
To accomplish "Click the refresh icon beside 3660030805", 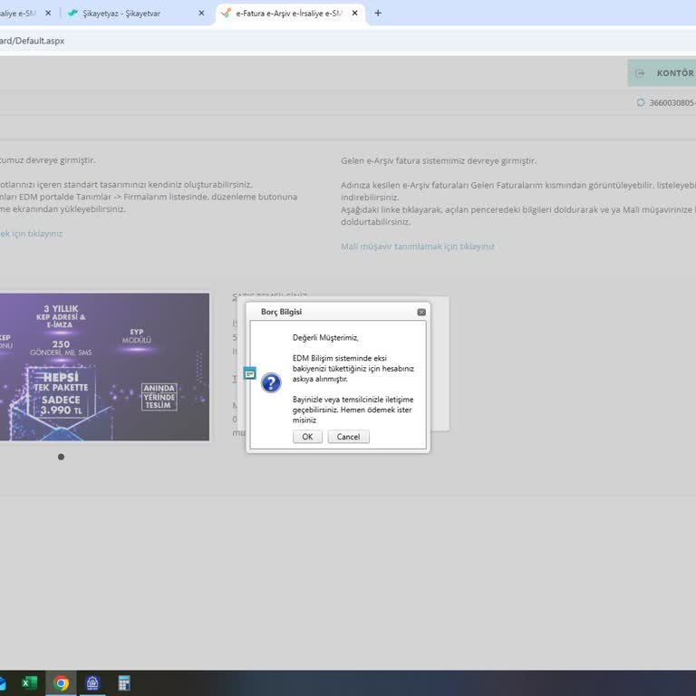I will (x=641, y=103).
